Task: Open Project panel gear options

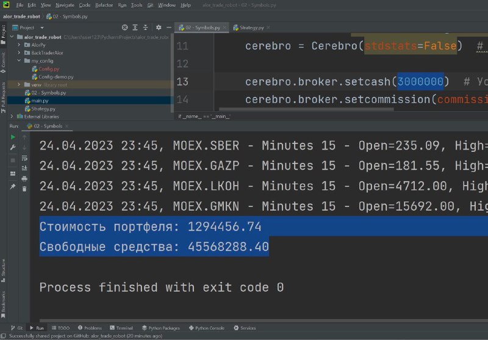Action: click(x=158, y=27)
